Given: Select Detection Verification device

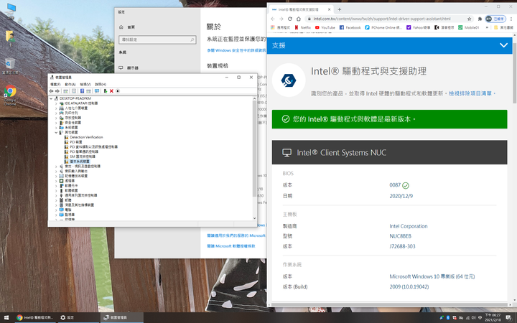Looking at the screenshot, I should click(86, 137).
